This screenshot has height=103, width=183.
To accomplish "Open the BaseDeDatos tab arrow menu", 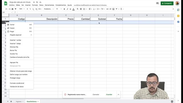I will [38, 102].
